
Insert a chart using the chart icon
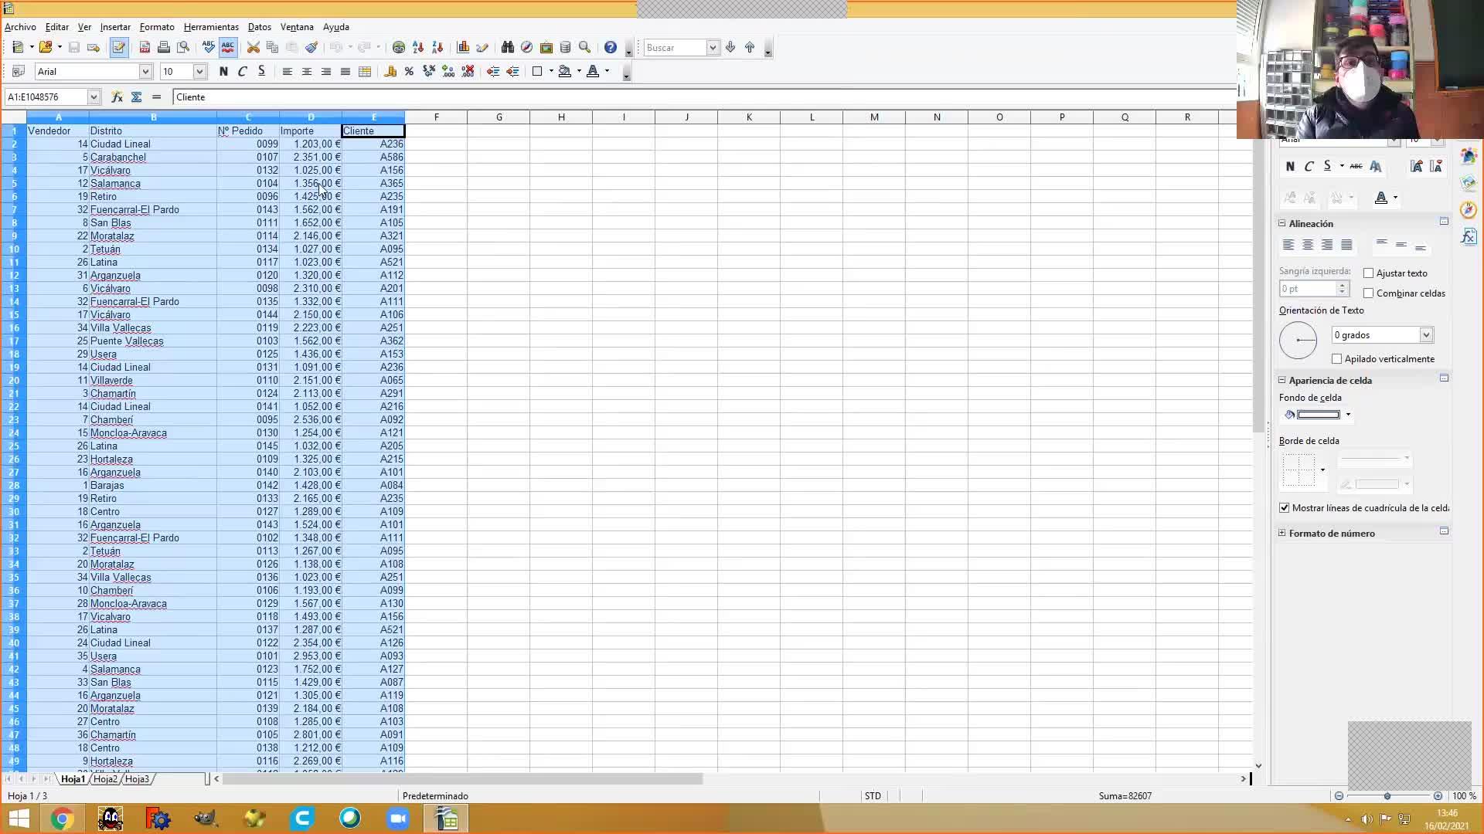click(x=463, y=48)
